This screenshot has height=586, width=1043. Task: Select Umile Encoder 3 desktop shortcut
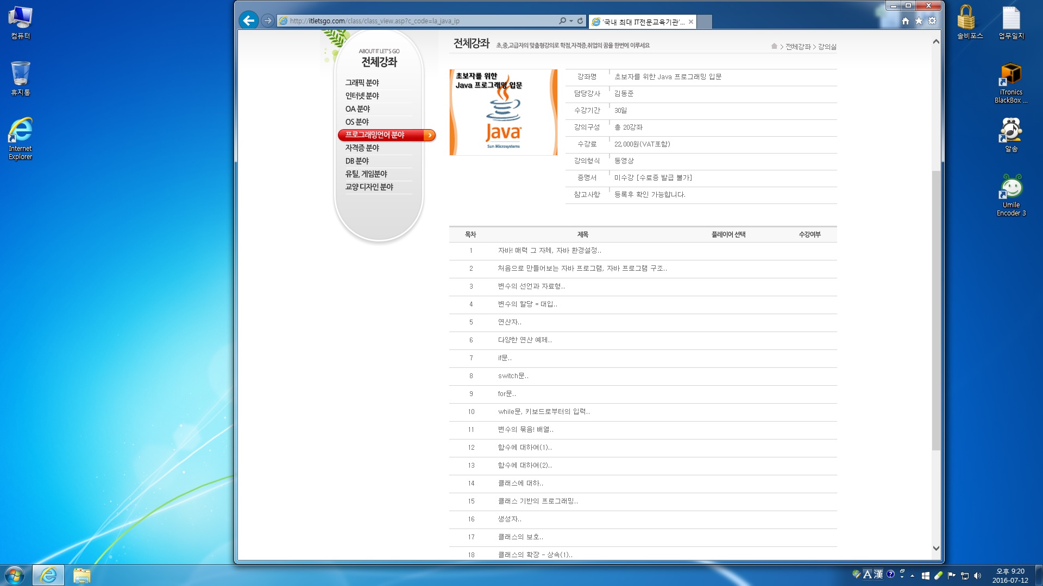click(x=1011, y=195)
